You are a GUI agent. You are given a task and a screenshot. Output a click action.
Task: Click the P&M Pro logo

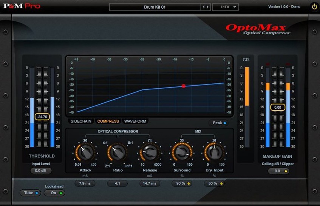22,6
